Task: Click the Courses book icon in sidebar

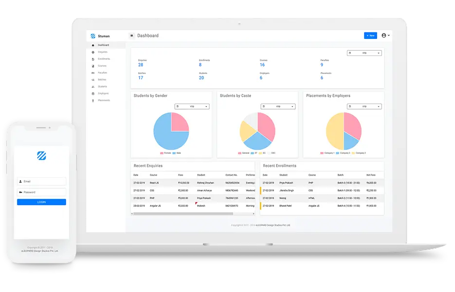Action: 93,66
